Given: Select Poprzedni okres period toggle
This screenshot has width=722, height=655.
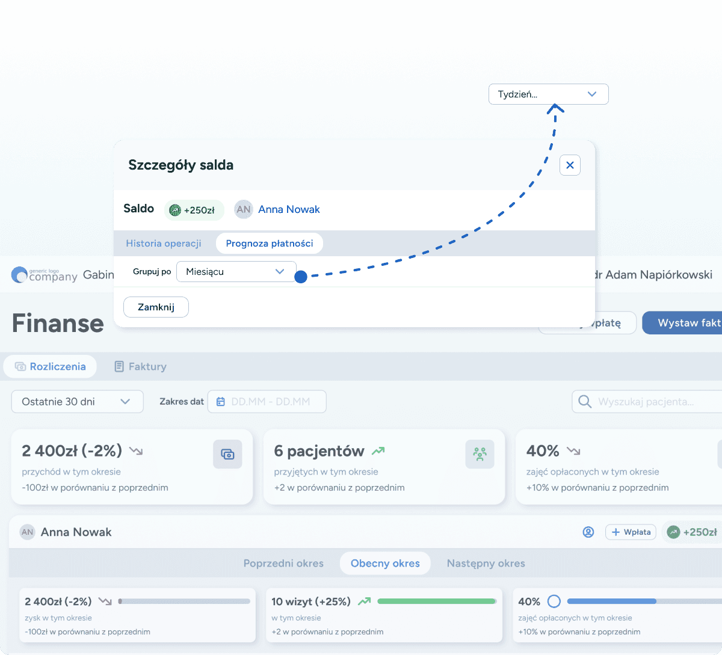Looking at the screenshot, I should [283, 564].
